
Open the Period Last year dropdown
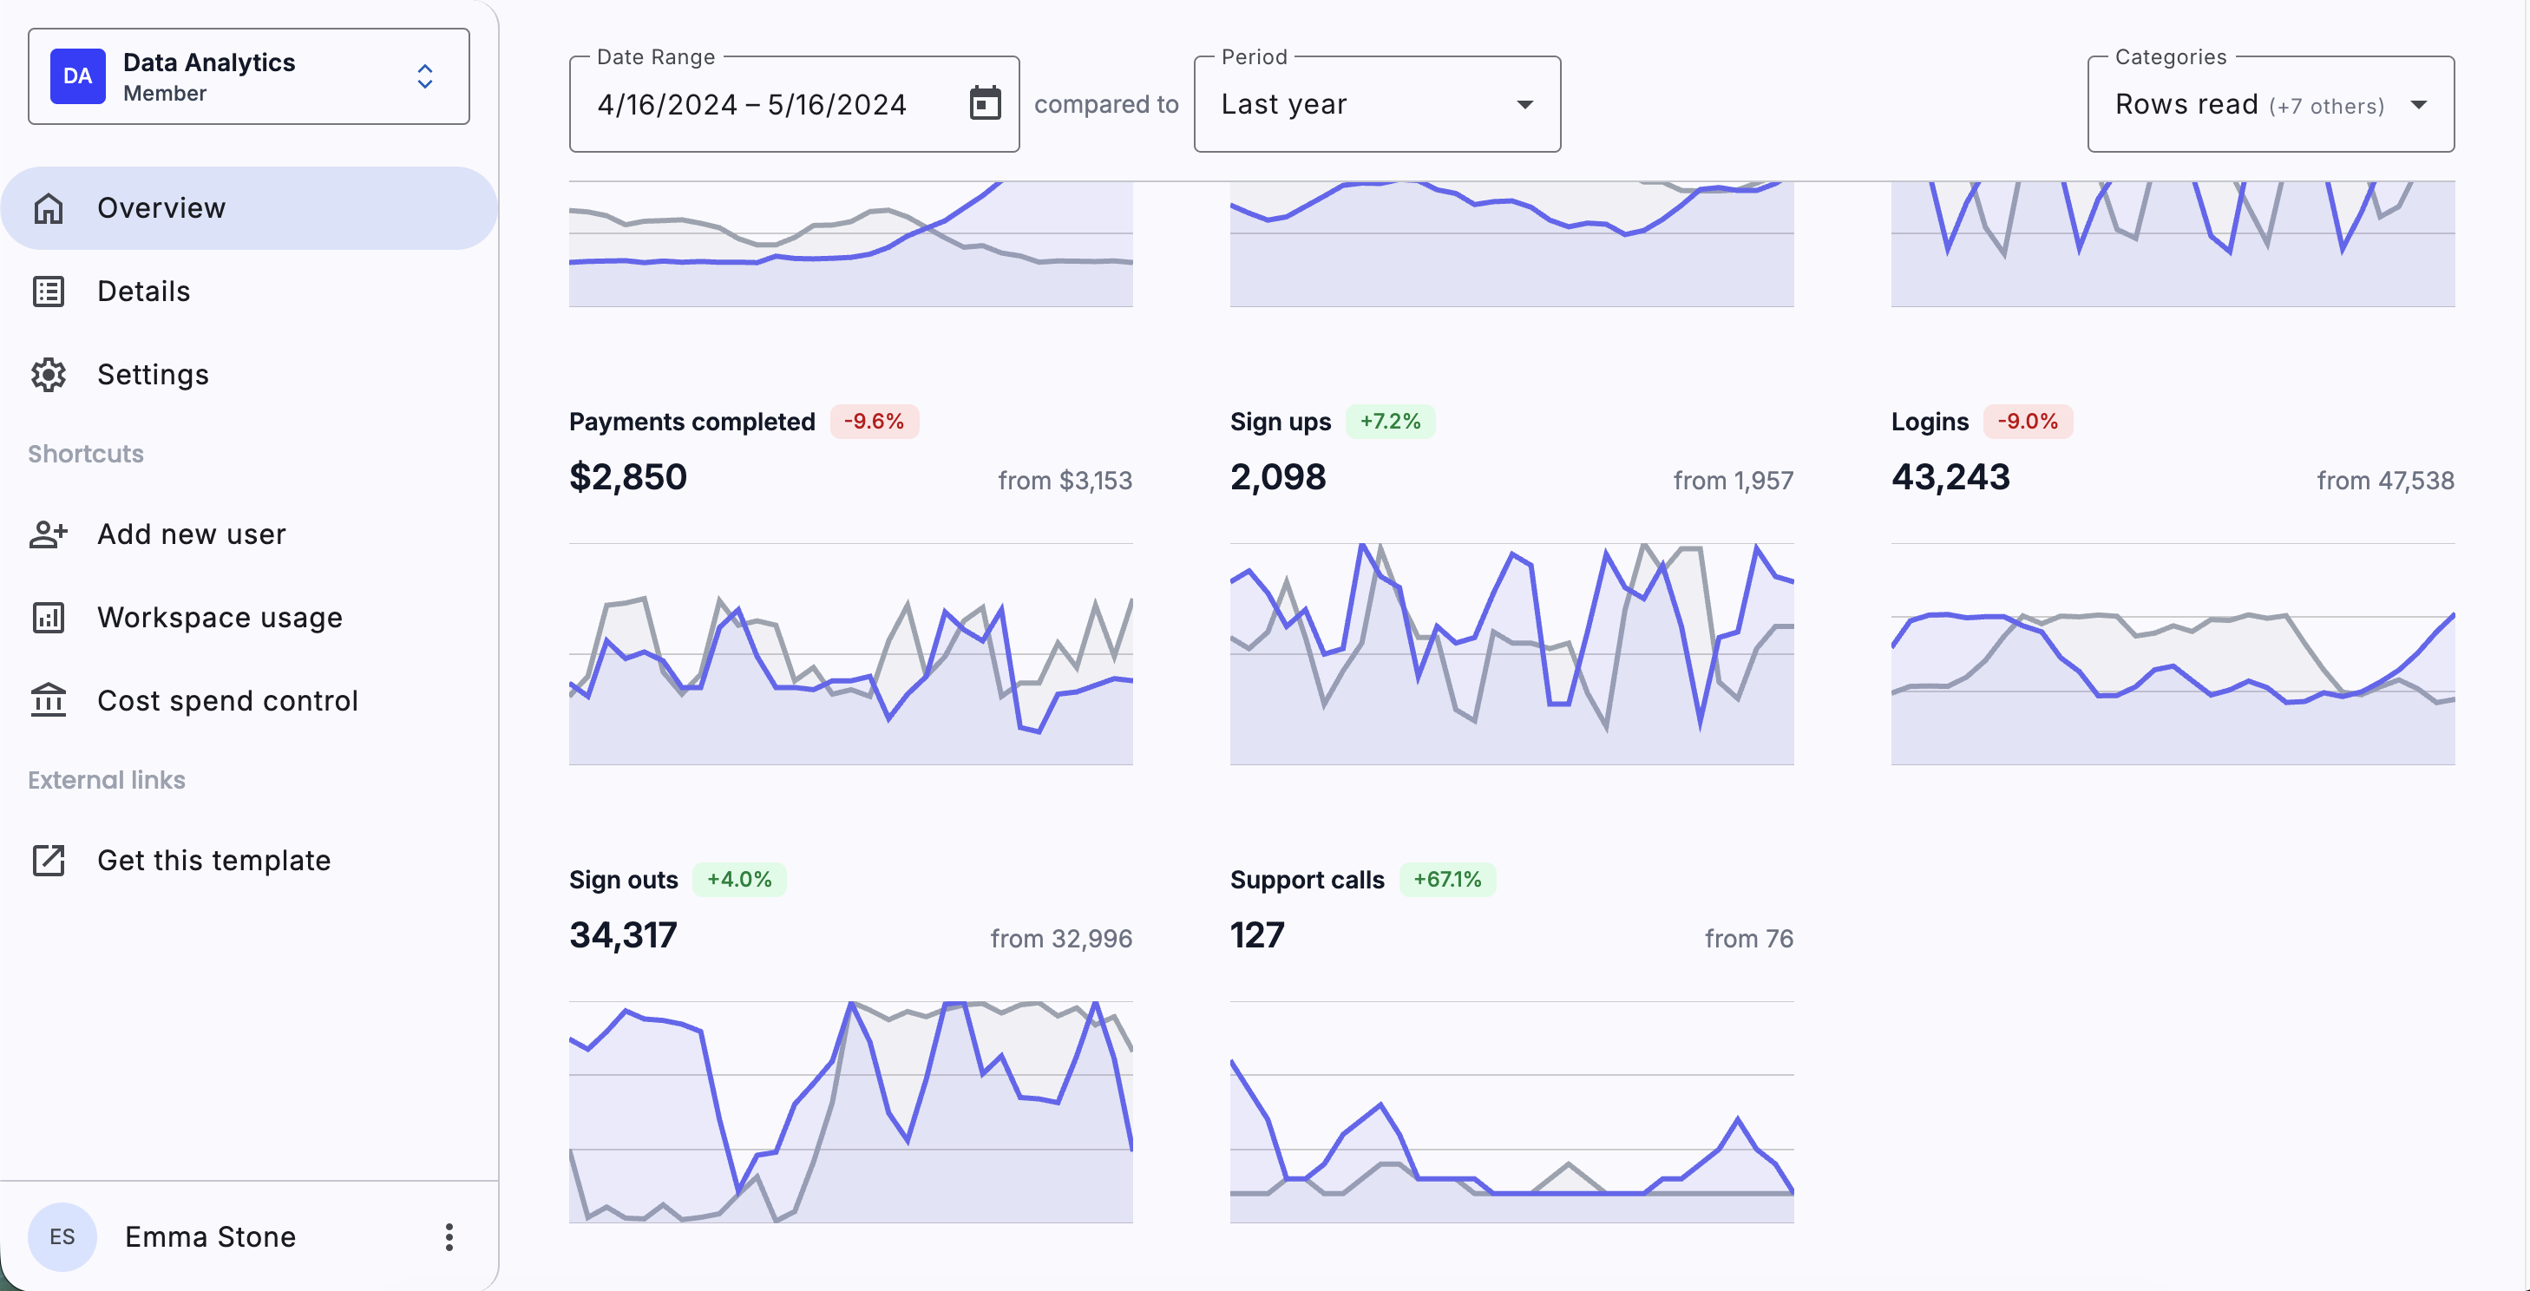click(1376, 104)
